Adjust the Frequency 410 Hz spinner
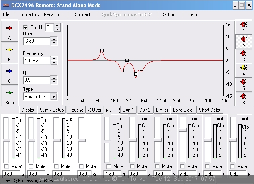 53,61
